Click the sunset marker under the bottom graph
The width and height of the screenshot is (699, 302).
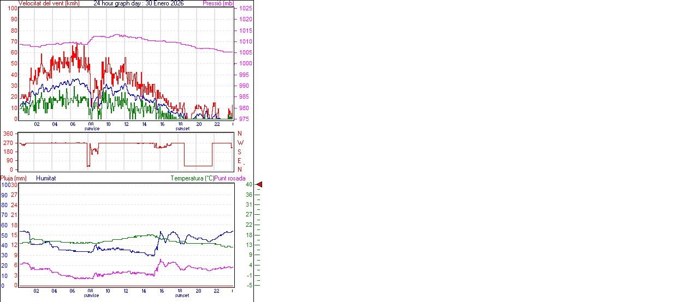182,295
